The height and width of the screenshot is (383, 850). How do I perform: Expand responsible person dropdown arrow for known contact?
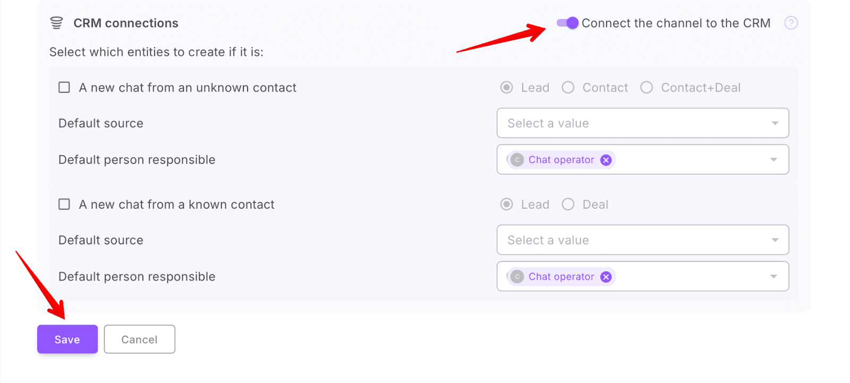coord(773,277)
